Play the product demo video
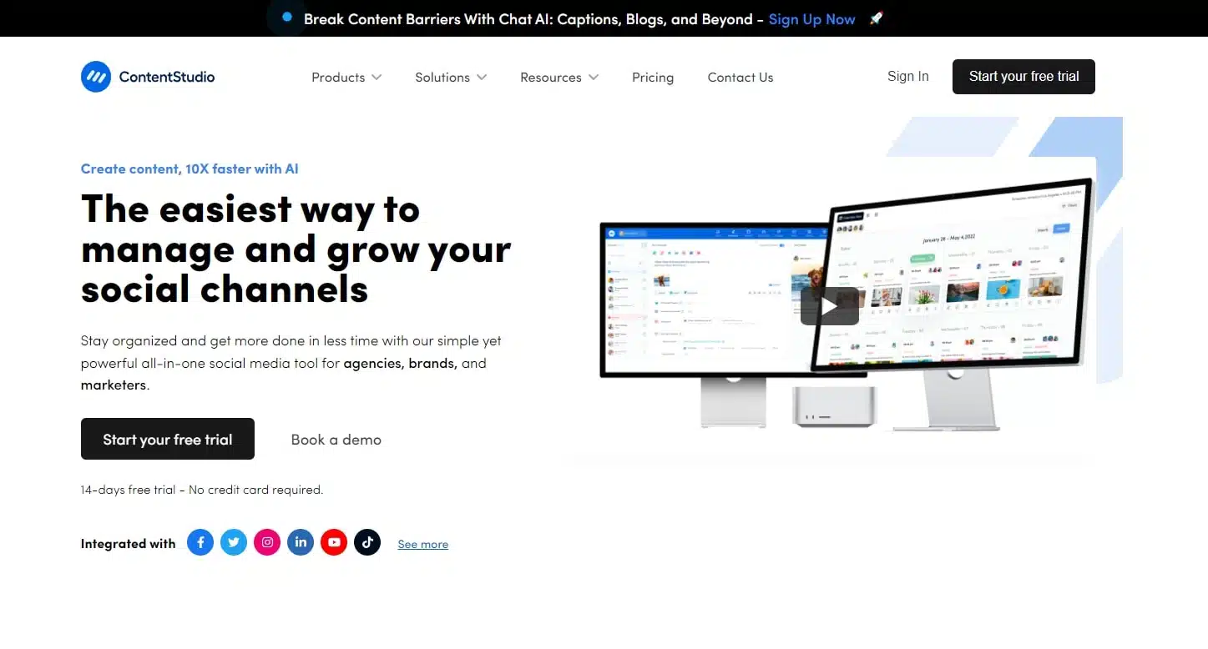Image resolution: width=1208 pixels, height=649 pixels. [830, 306]
